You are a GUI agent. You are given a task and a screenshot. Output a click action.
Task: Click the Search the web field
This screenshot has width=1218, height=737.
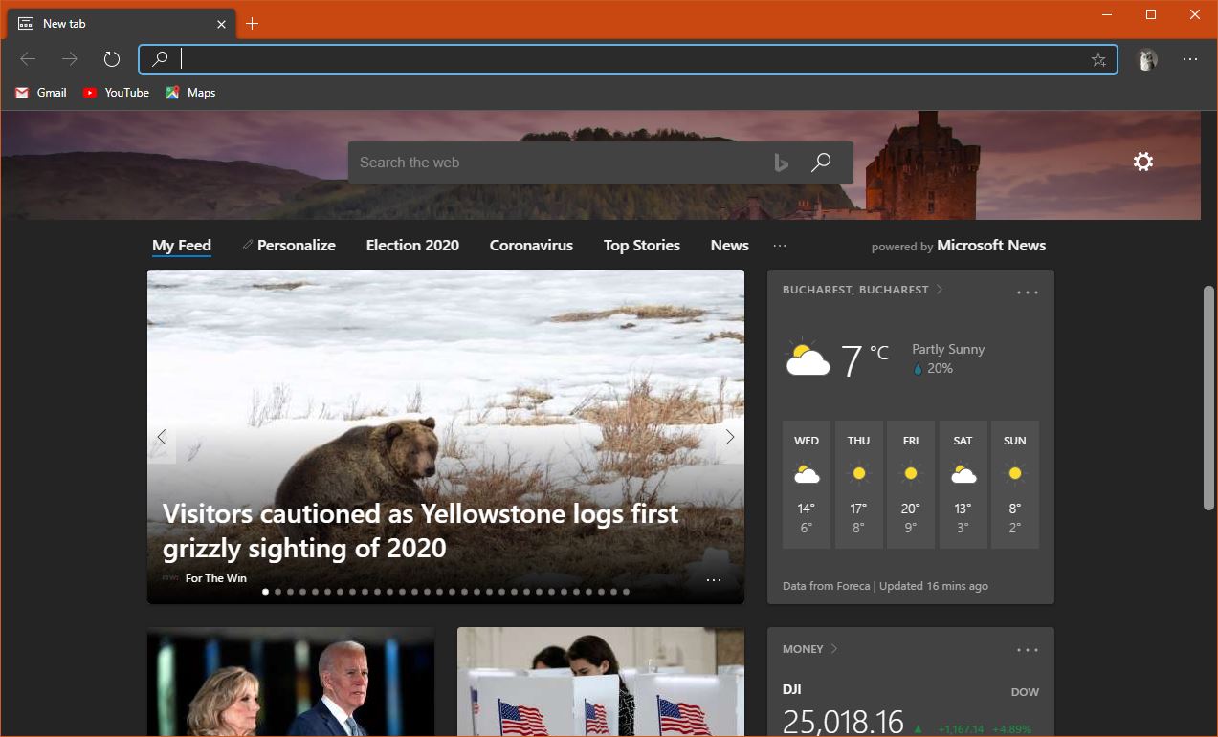pyautogui.click(x=555, y=163)
